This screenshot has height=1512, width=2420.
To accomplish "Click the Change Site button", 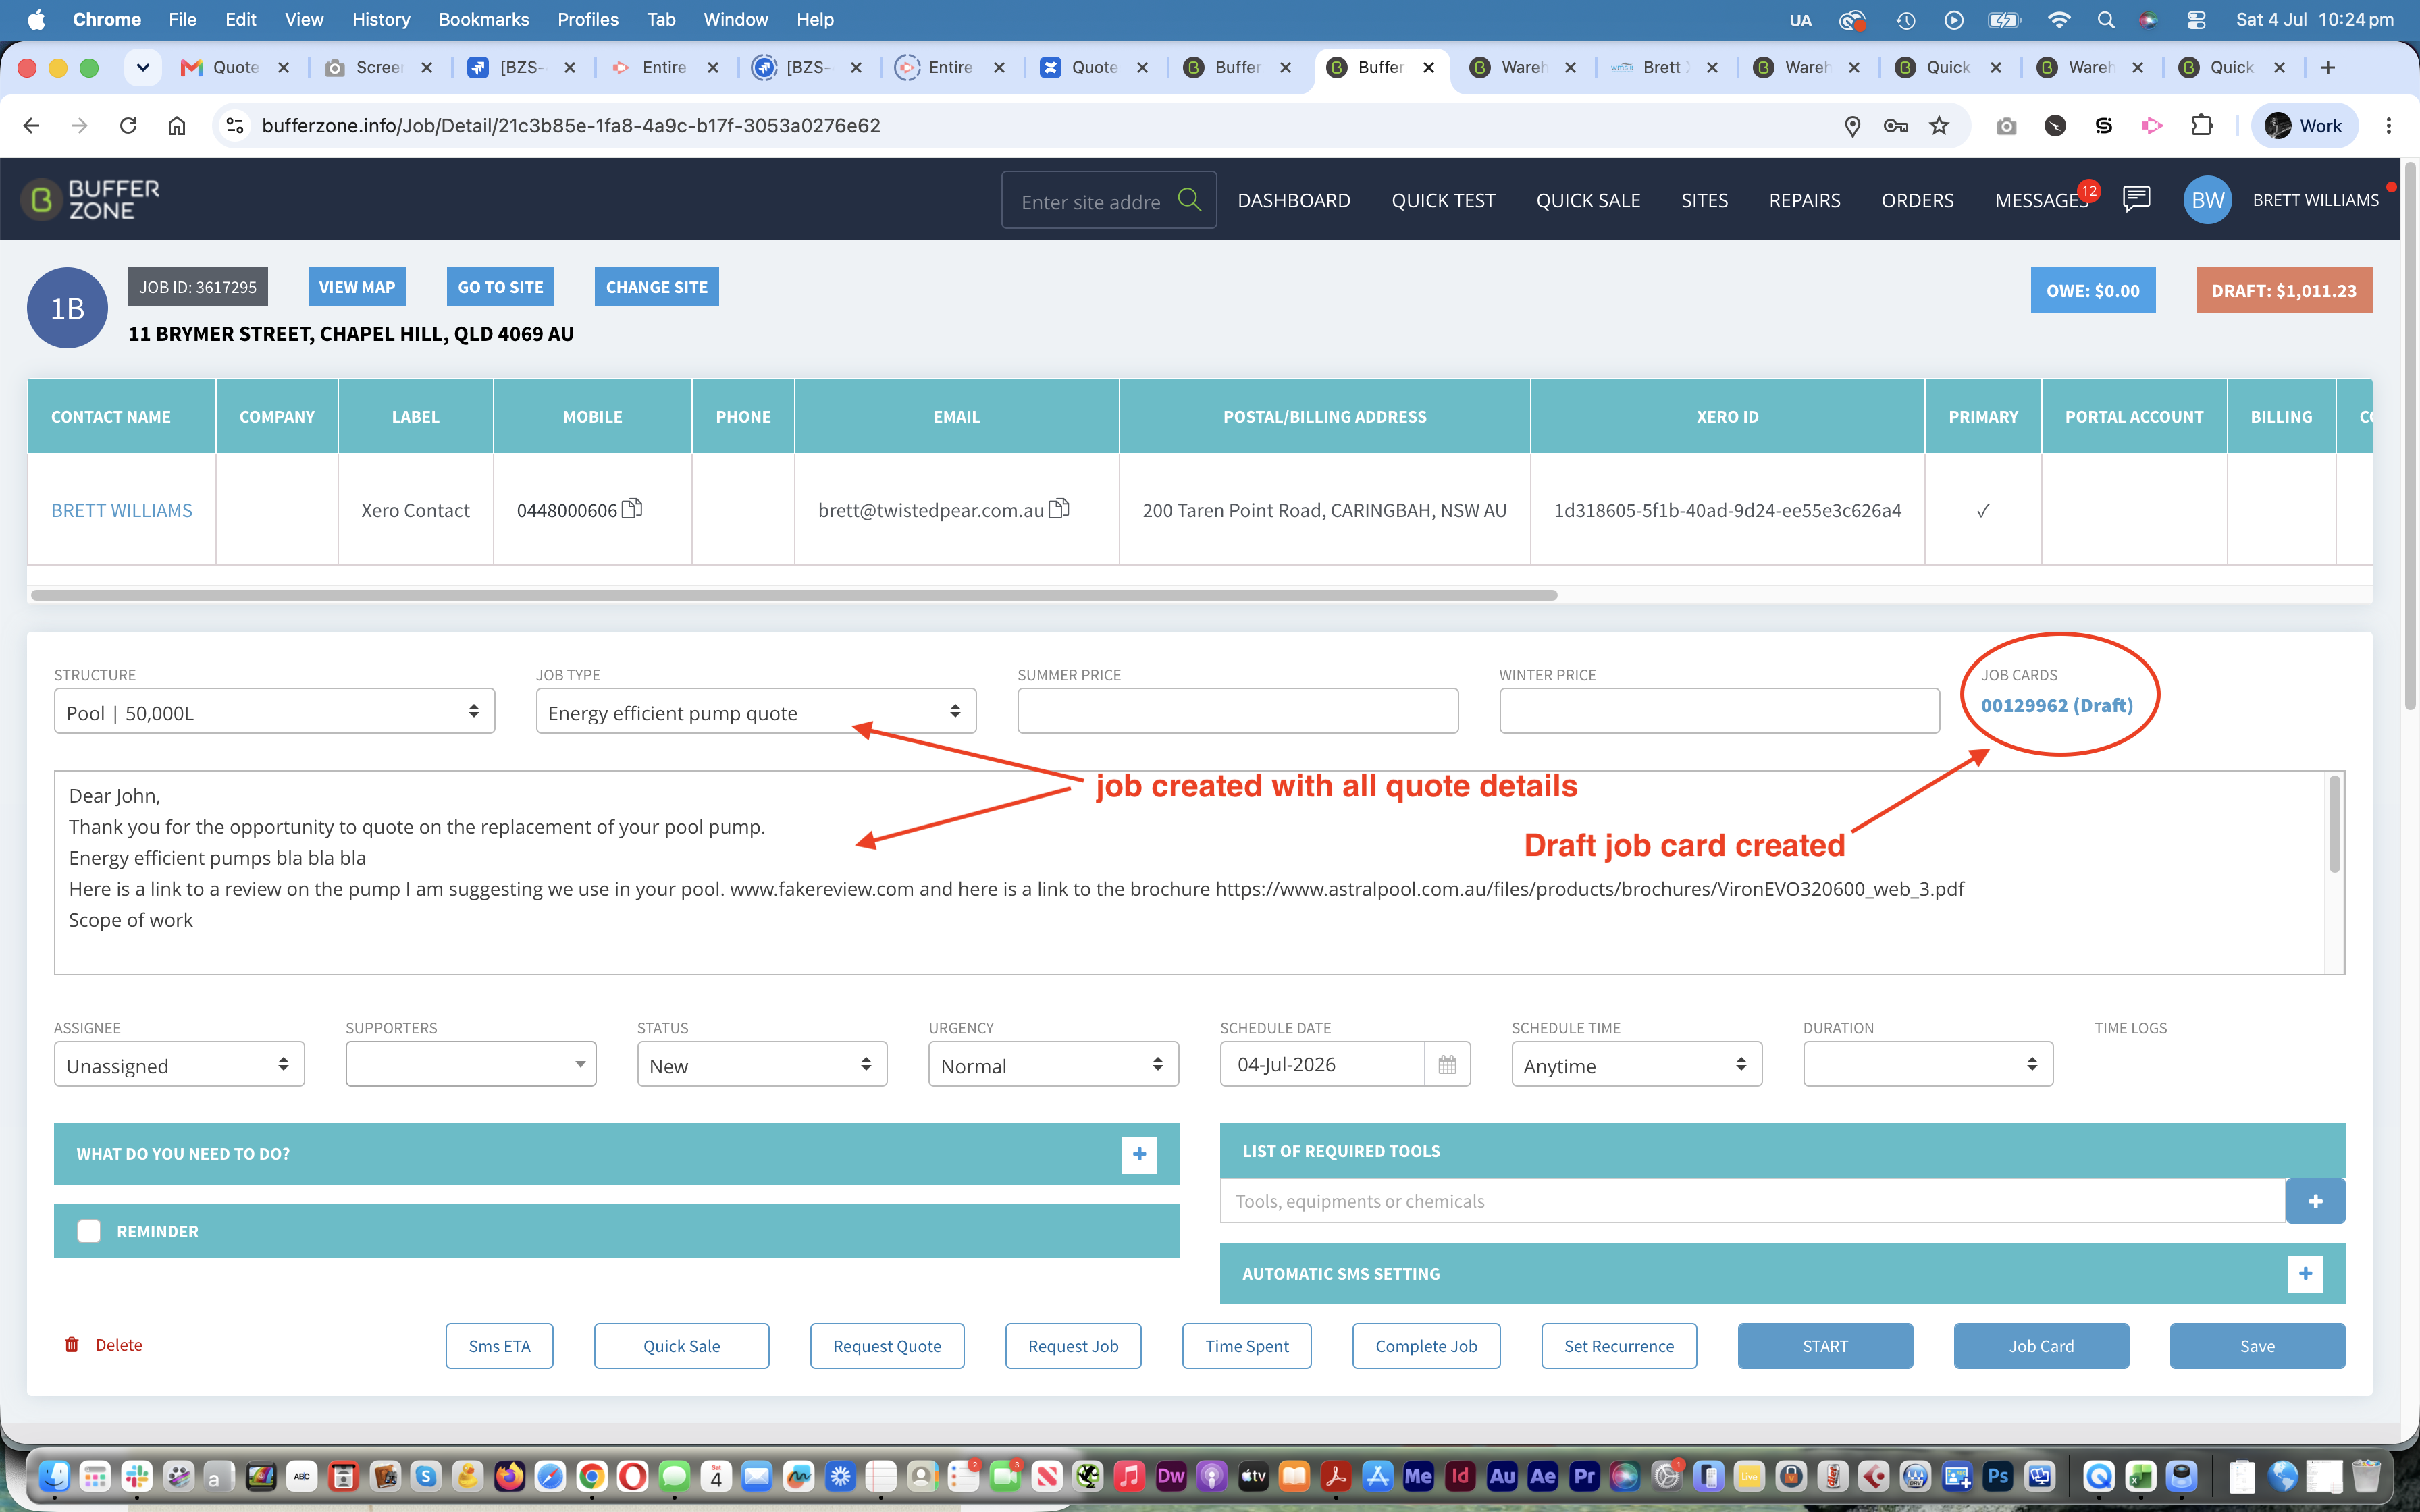I will pyautogui.click(x=656, y=286).
